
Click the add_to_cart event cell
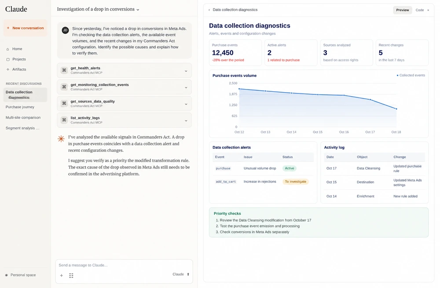point(226,182)
